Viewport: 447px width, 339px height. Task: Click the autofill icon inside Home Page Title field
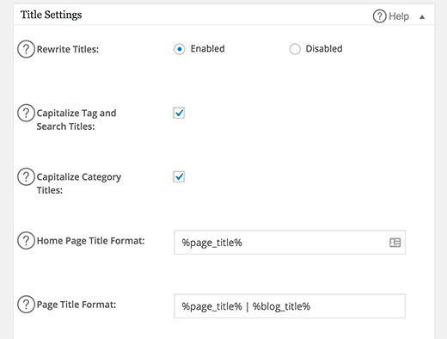[395, 243]
